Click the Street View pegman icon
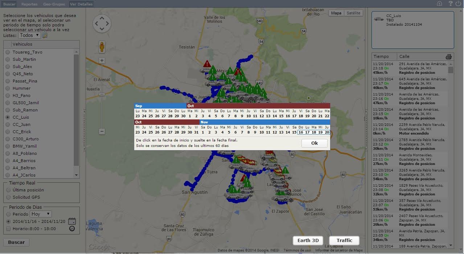 pos(102,47)
